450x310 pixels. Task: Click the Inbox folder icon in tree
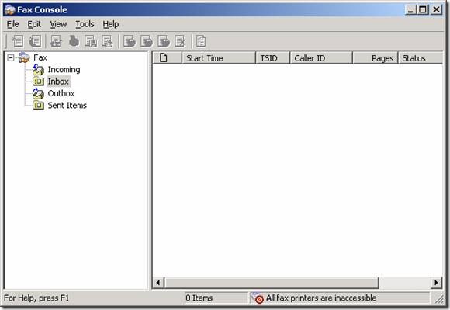[x=38, y=82]
